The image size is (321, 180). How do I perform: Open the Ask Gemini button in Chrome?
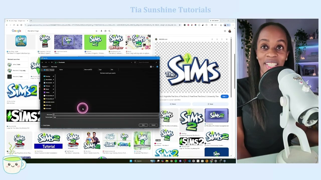pyautogui.click(x=214, y=21)
